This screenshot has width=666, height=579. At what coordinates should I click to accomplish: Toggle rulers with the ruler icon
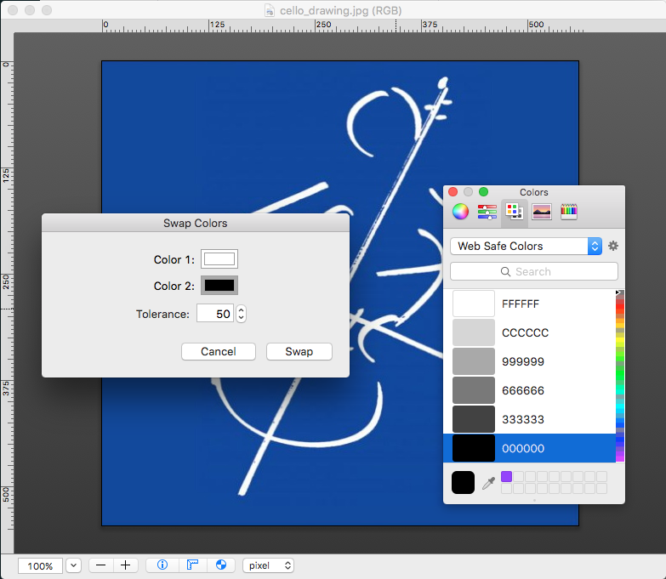(x=192, y=565)
